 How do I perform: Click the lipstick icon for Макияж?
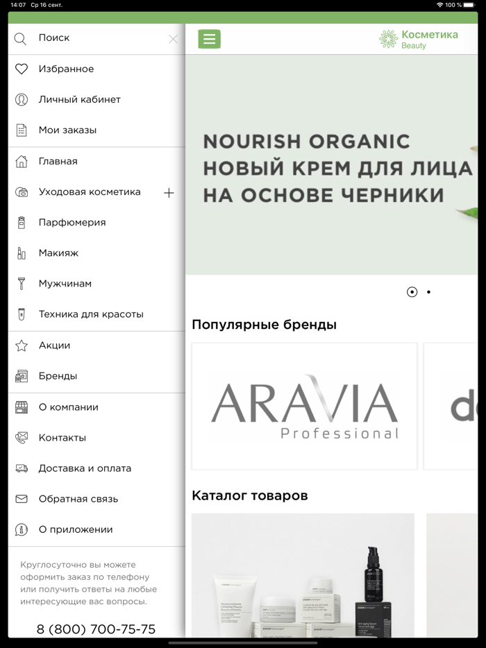(x=22, y=253)
